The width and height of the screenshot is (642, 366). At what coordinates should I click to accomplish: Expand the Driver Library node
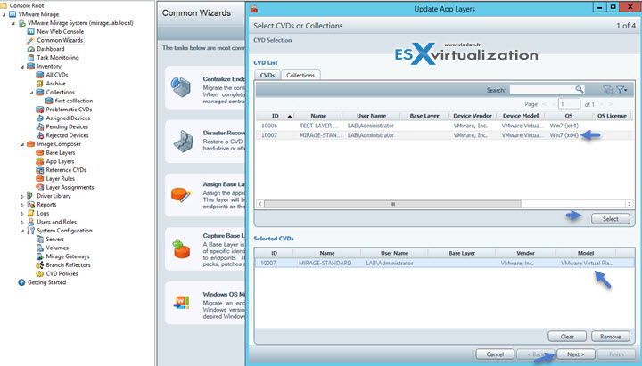click(22, 196)
